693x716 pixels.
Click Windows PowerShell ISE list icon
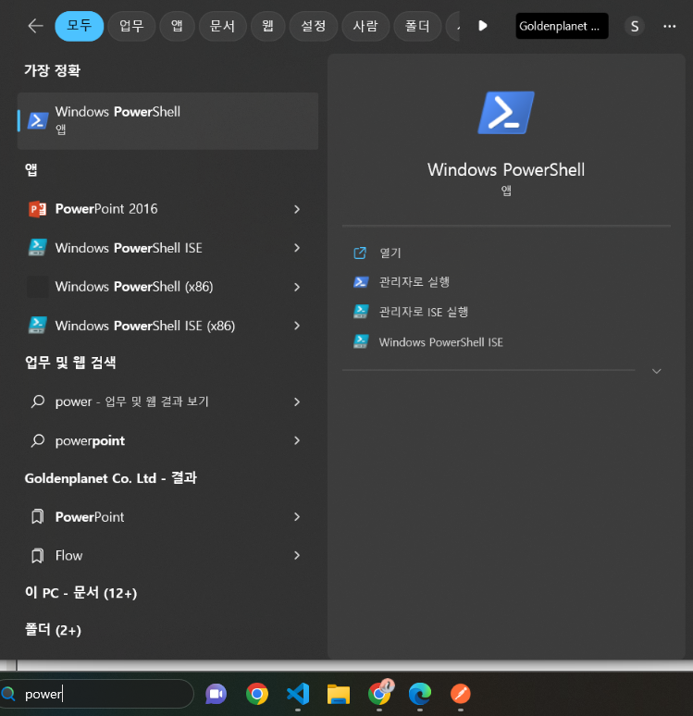point(37,248)
